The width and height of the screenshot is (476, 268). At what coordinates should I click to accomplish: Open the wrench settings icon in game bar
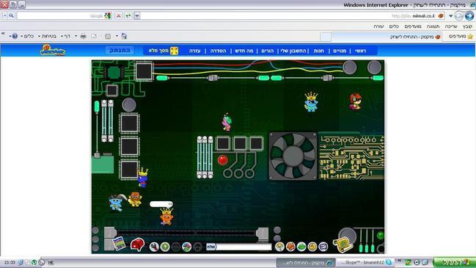[154, 247]
